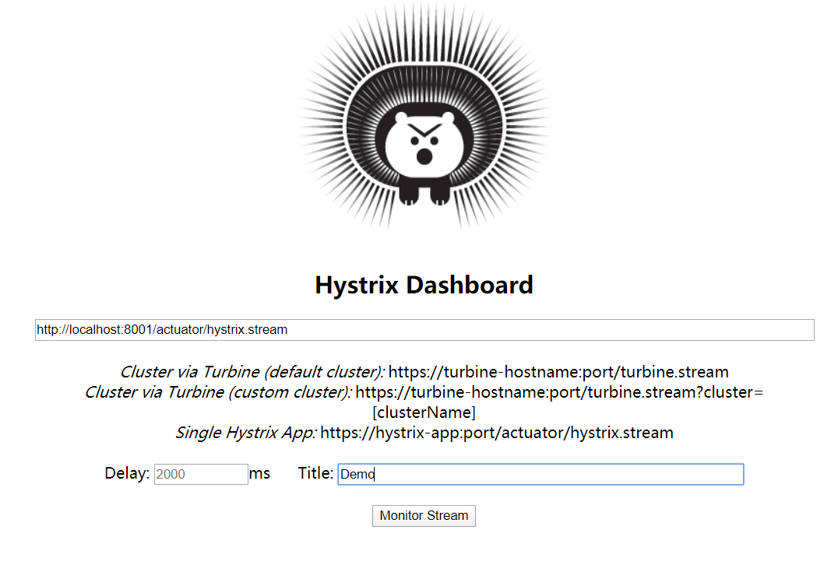Click the 'ms' unit label

(259, 473)
